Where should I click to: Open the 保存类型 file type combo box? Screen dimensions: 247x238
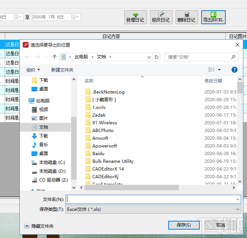click(x=153, y=209)
